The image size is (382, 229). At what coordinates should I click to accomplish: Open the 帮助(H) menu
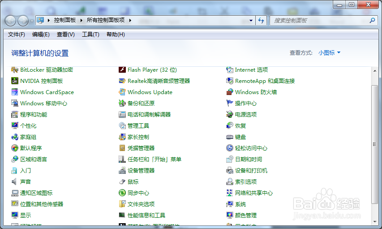pyautogui.click(x=116, y=35)
